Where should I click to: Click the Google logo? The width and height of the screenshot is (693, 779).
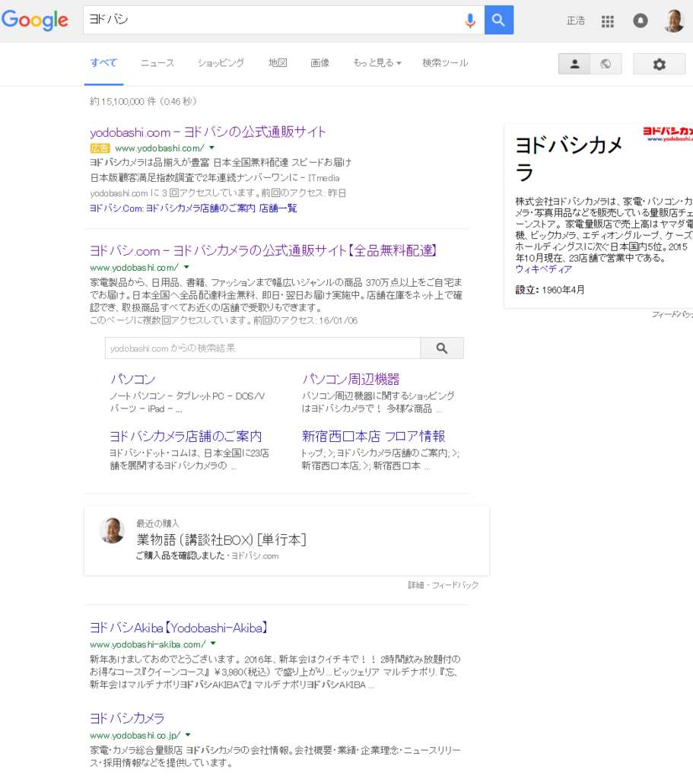pyautogui.click(x=35, y=21)
